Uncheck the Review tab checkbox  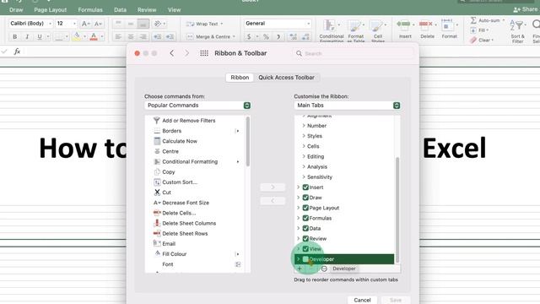[305, 238]
